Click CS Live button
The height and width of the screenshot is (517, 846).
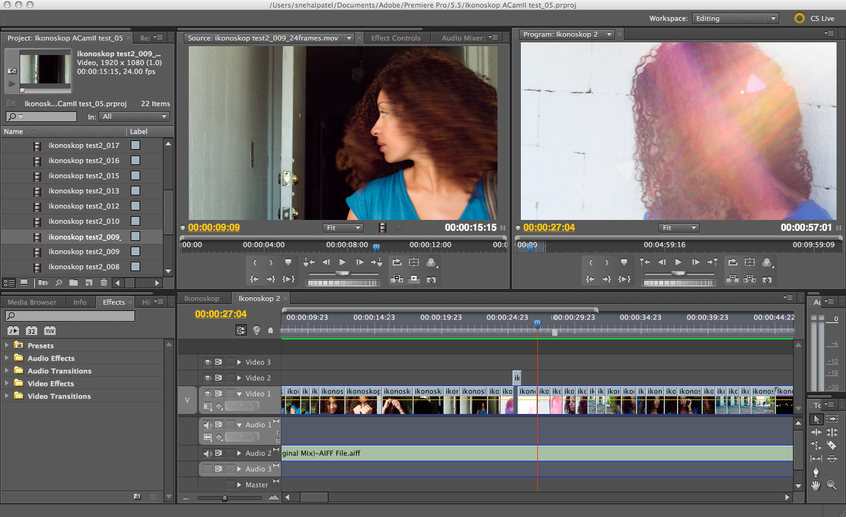tap(814, 18)
